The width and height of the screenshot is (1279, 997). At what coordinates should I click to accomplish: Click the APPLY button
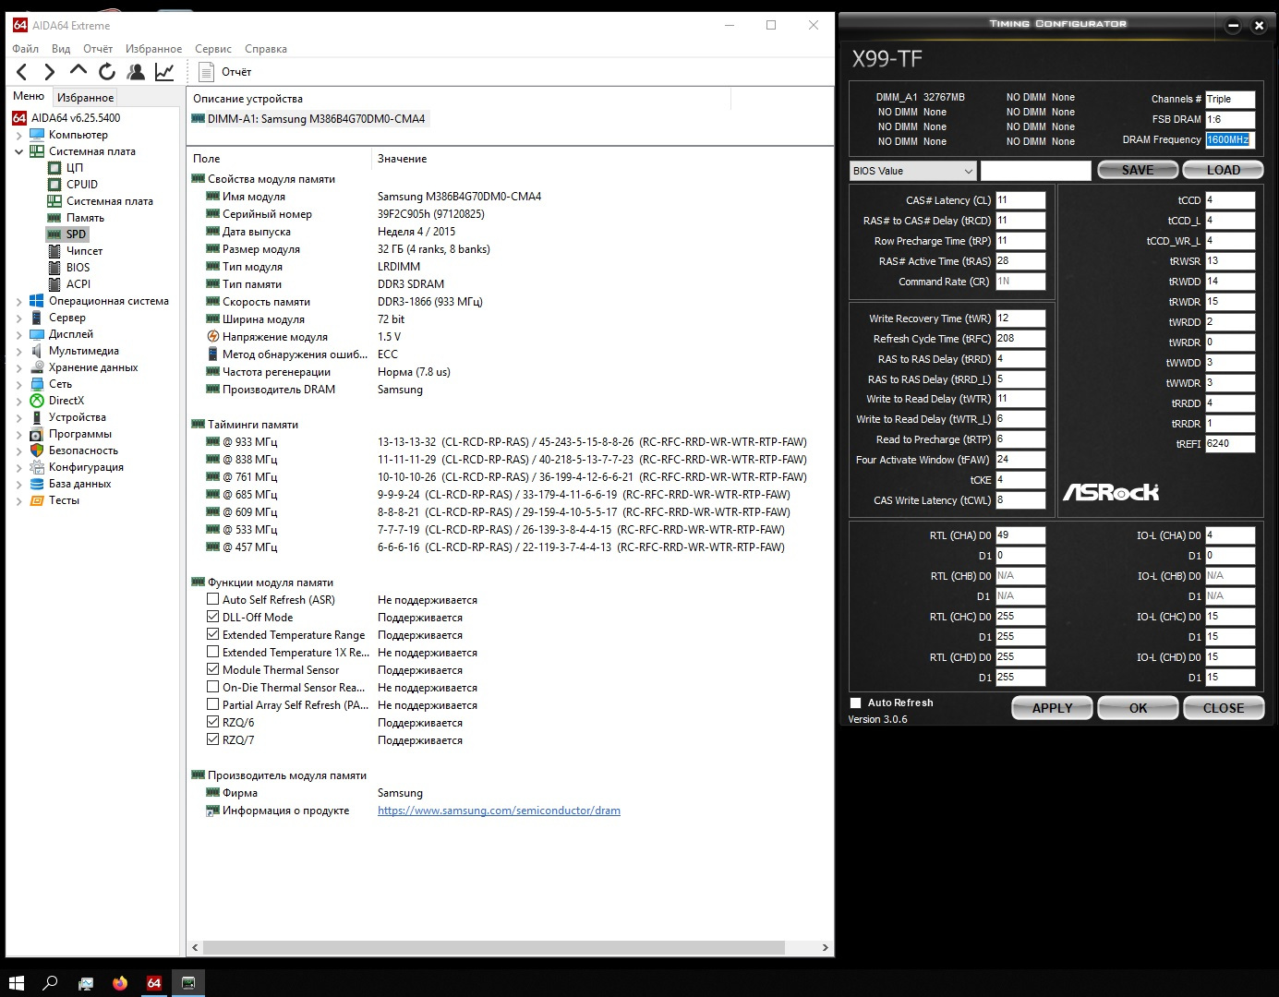coord(1053,708)
